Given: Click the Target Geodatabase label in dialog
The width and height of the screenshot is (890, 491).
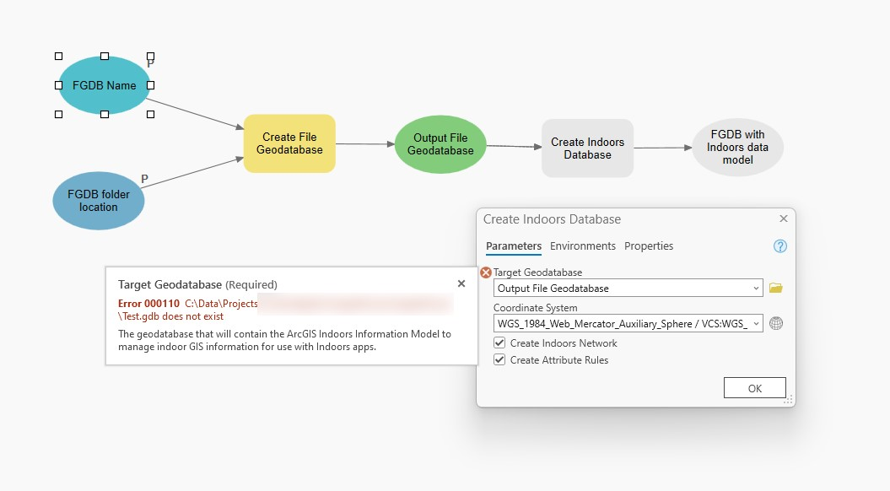Looking at the screenshot, I should point(537,272).
